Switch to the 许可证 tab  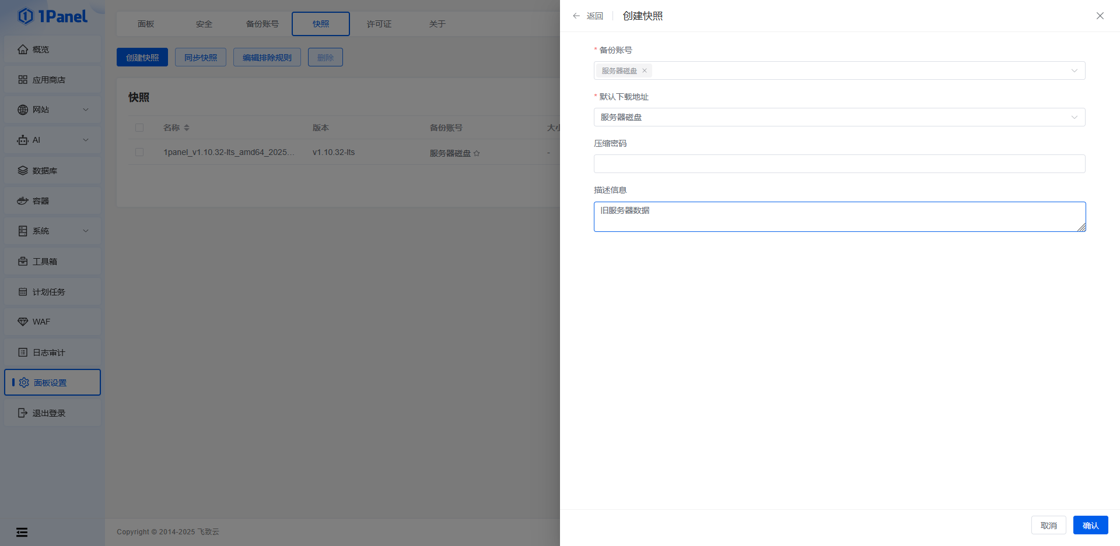click(379, 24)
